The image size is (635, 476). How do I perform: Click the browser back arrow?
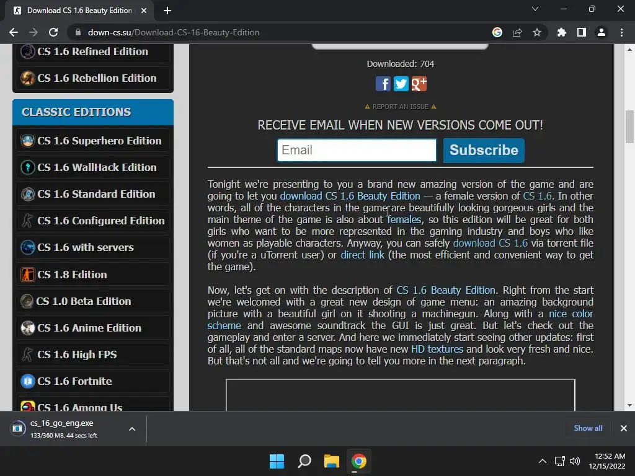click(14, 32)
